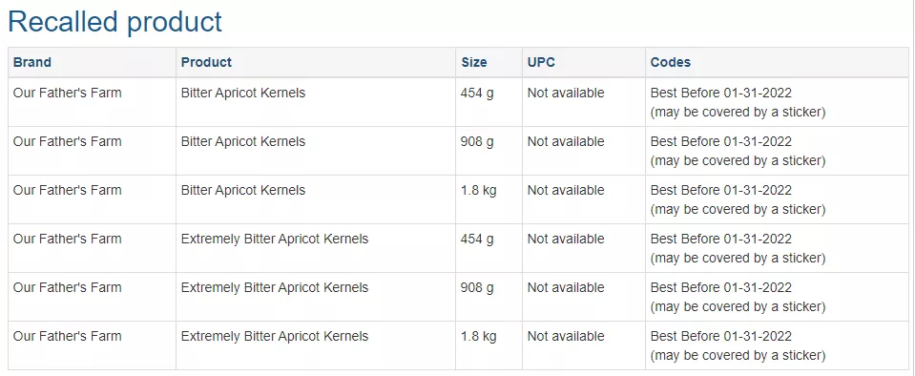The width and height of the screenshot is (915, 376).
Task: Select Best Before 01-31-2022 in first row
Action: coord(721,93)
